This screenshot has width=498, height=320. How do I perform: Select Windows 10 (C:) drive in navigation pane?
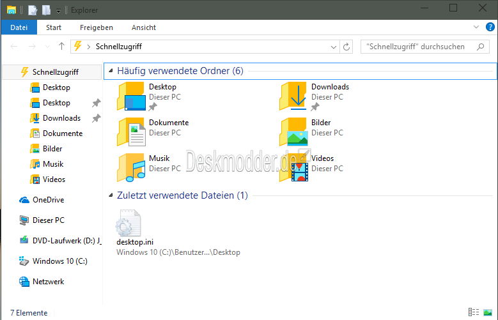(x=59, y=261)
